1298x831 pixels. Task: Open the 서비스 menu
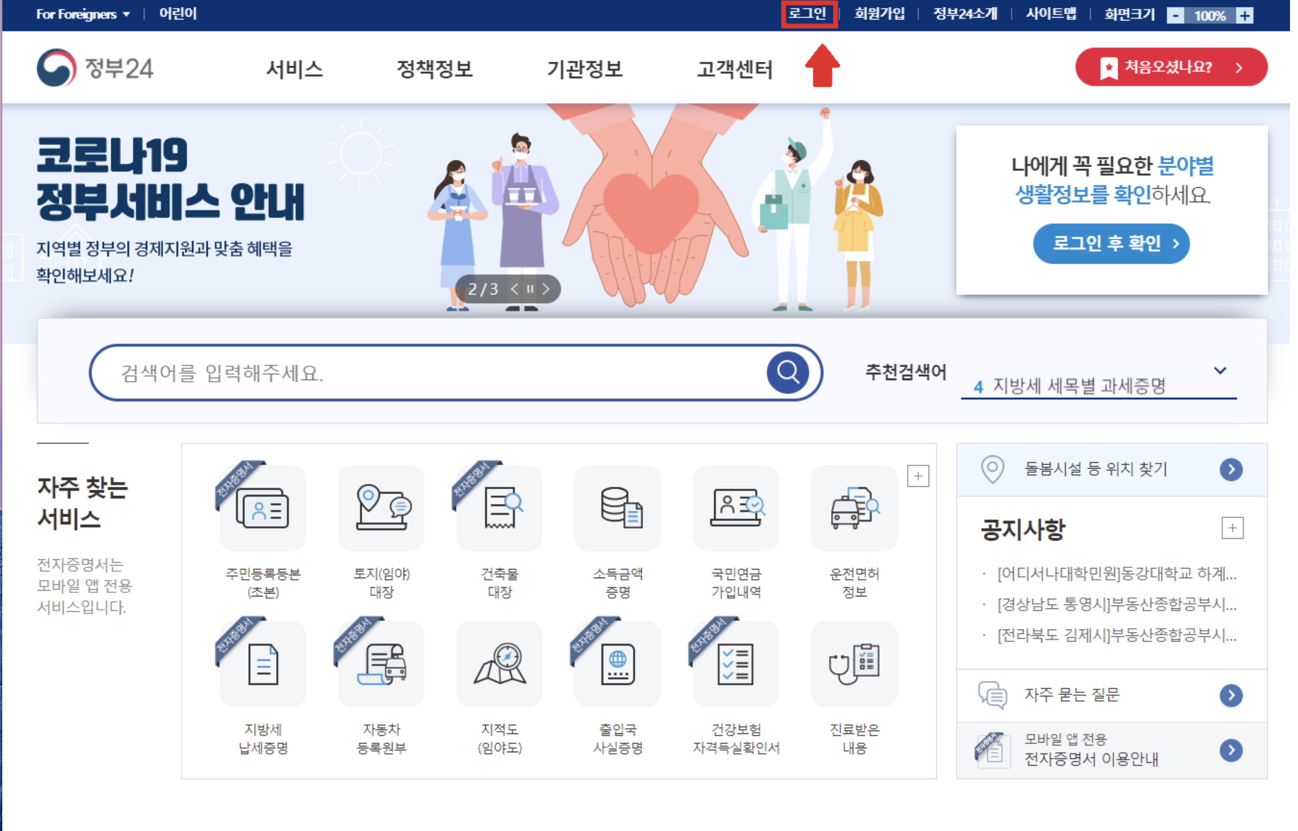point(295,69)
